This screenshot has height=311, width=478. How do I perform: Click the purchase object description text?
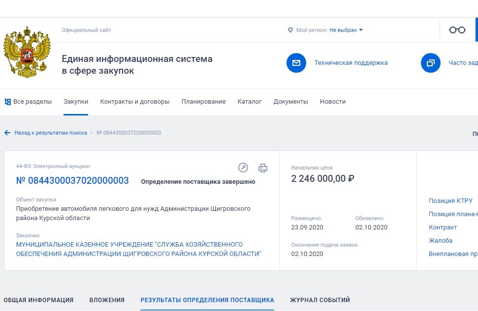pyautogui.click(x=133, y=213)
